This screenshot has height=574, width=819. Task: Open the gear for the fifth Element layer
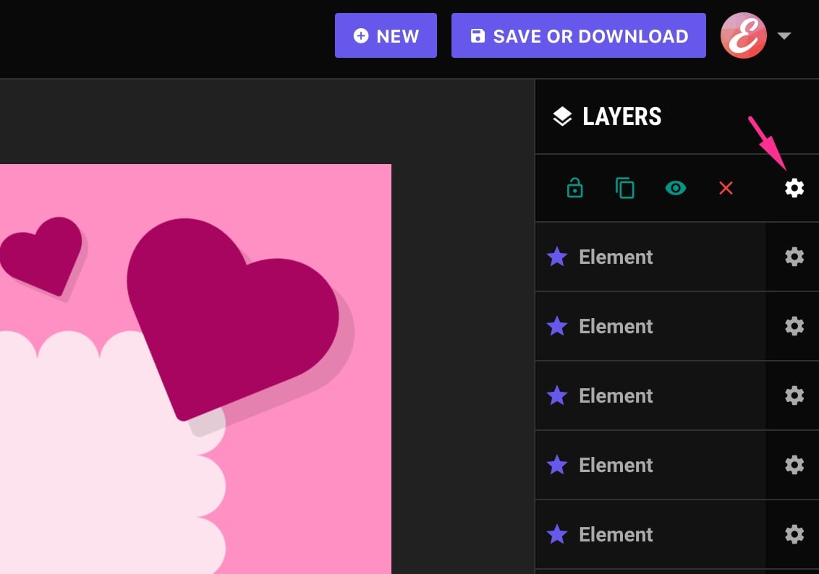click(x=794, y=534)
